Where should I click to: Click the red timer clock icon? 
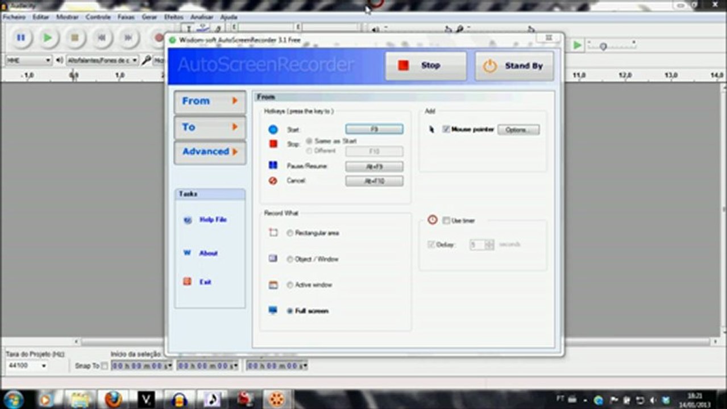(433, 220)
